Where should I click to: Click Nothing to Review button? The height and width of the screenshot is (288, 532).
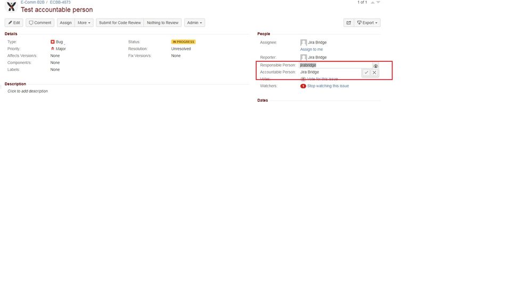pyautogui.click(x=162, y=23)
